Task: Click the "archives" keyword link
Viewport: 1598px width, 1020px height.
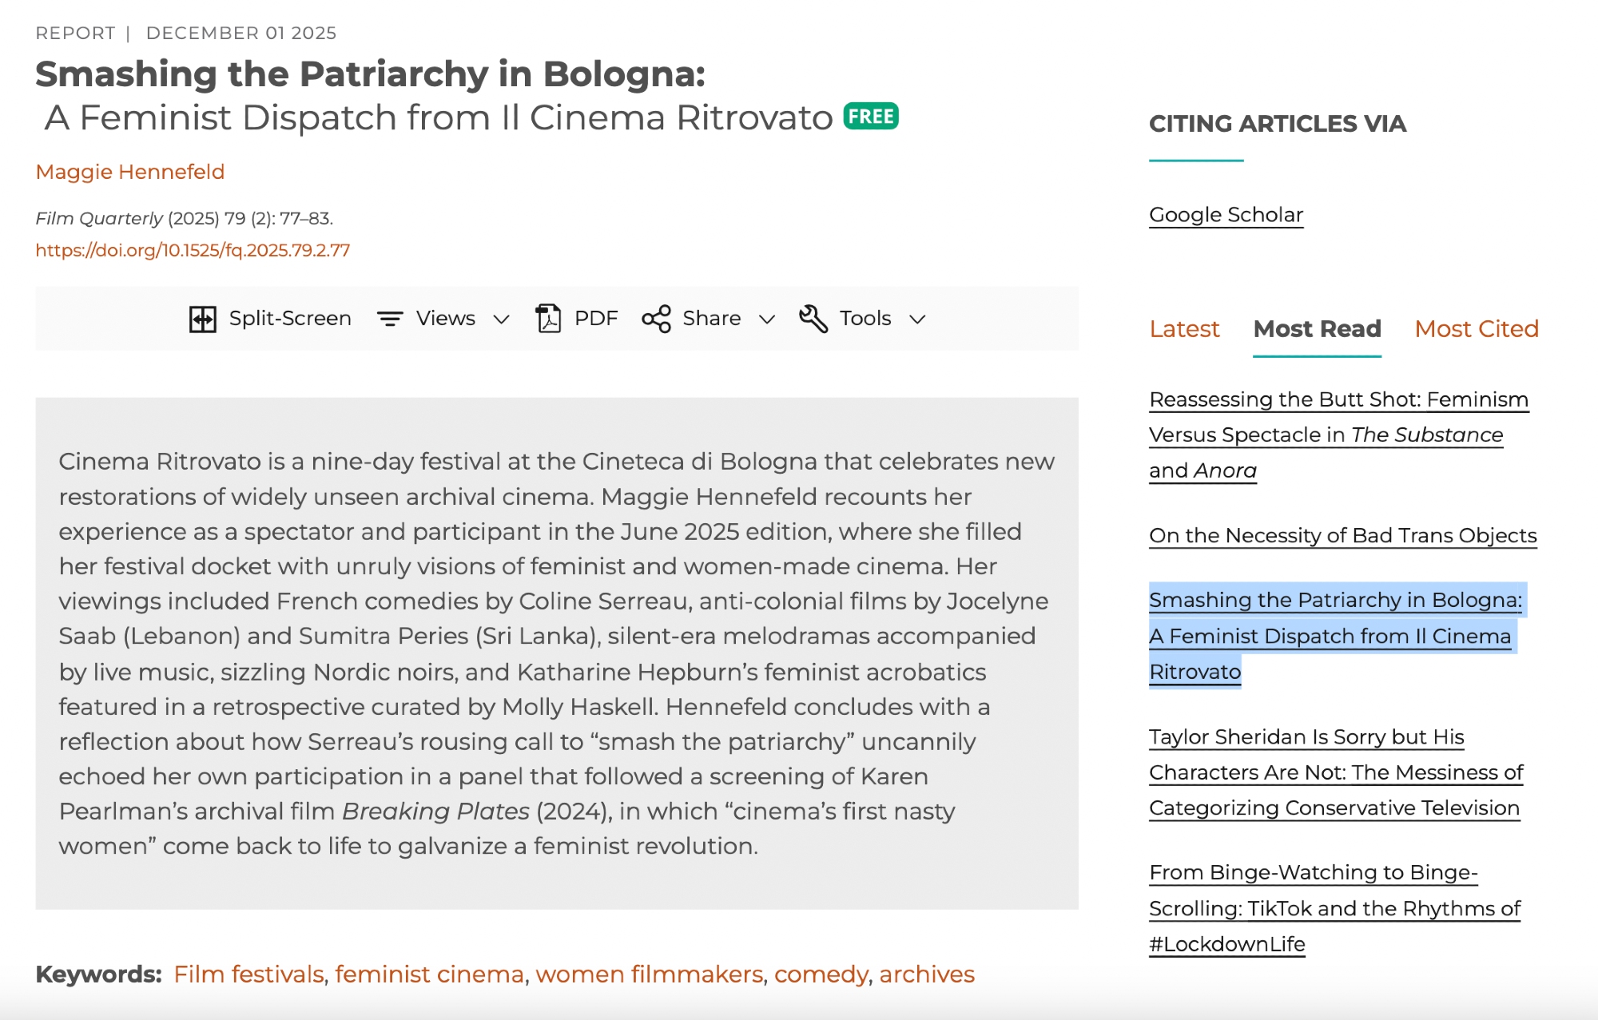Action: tap(927, 974)
